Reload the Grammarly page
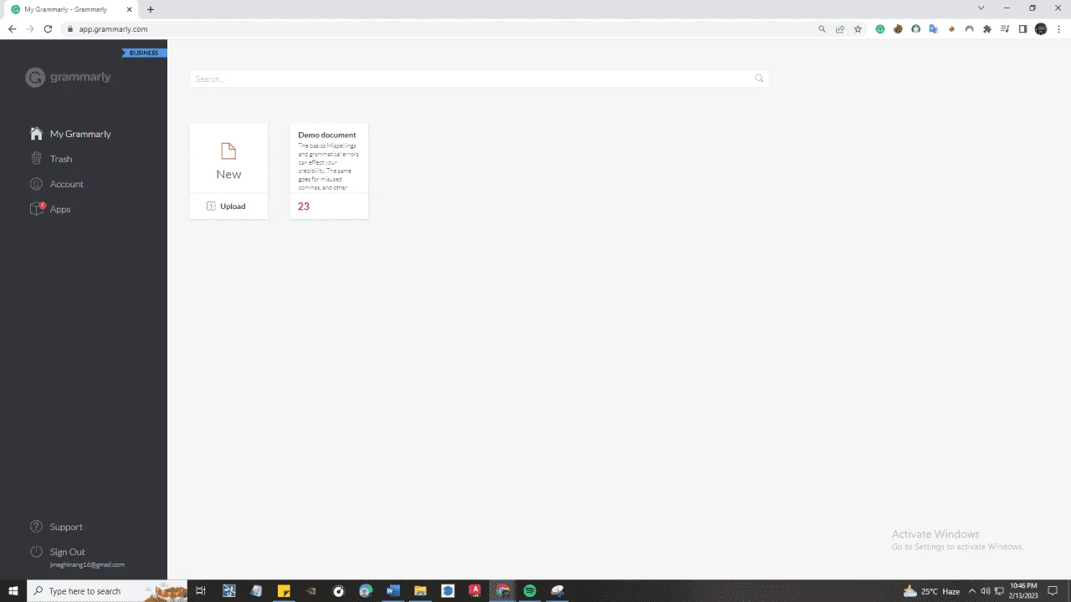1071x602 pixels. 48,28
